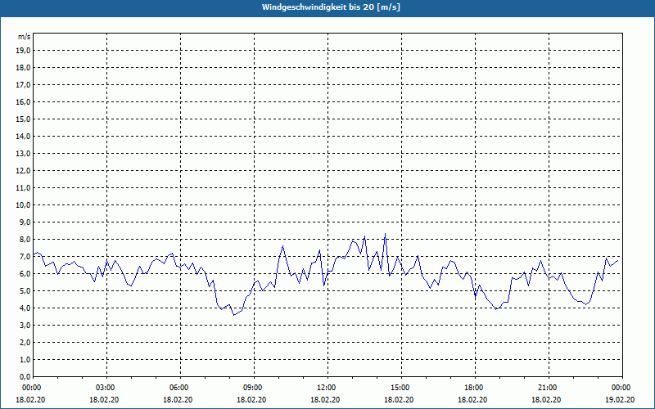This screenshot has height=409, width=655.
Task: Click the 00:00 label above 19.02.20
Action: pos(622,388)
